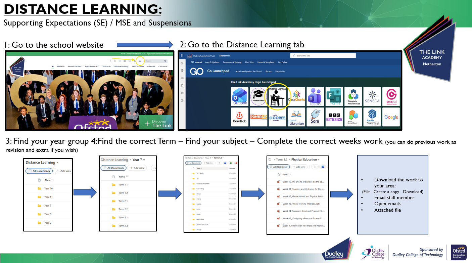Open the Recycle bin link on Go Launchpad
472x263 pixels.
[x=280, y=71]
